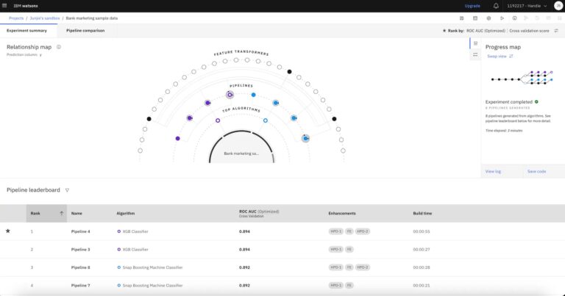Switch to the Experiment summary tab
Screen dimensions: 565x296
[x=27, y=31]
